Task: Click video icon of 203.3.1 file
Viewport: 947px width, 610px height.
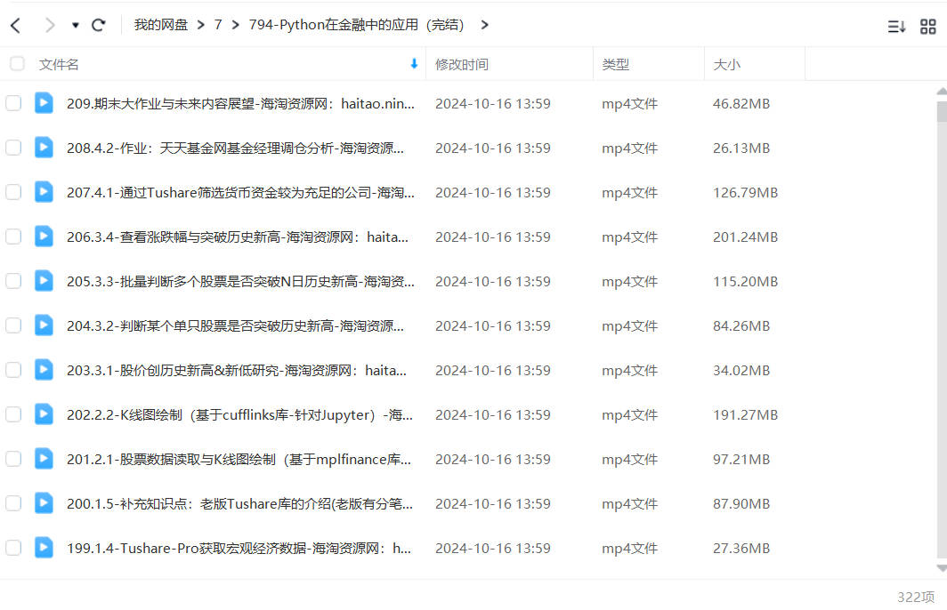Action: pos(44,369)
